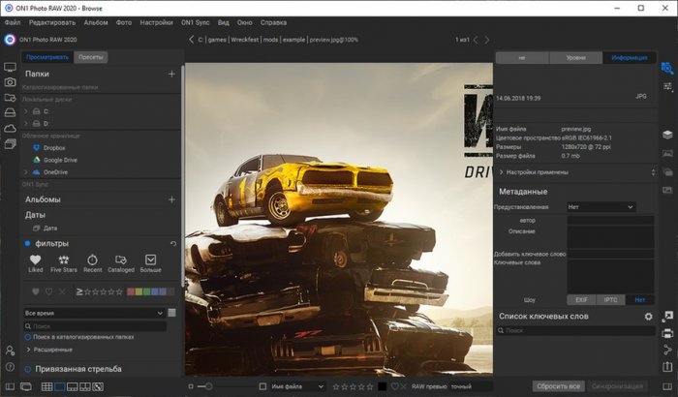
Task: Open the 'Имя файла' sort dropdown
Action: (297, 386)
